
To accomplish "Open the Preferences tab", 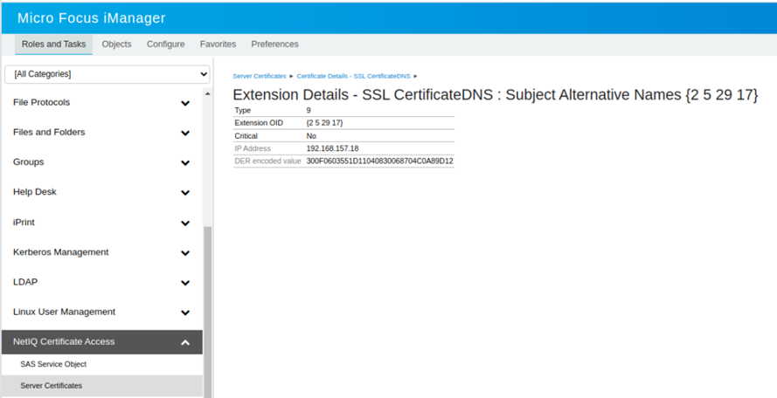I will click(274, 45).
